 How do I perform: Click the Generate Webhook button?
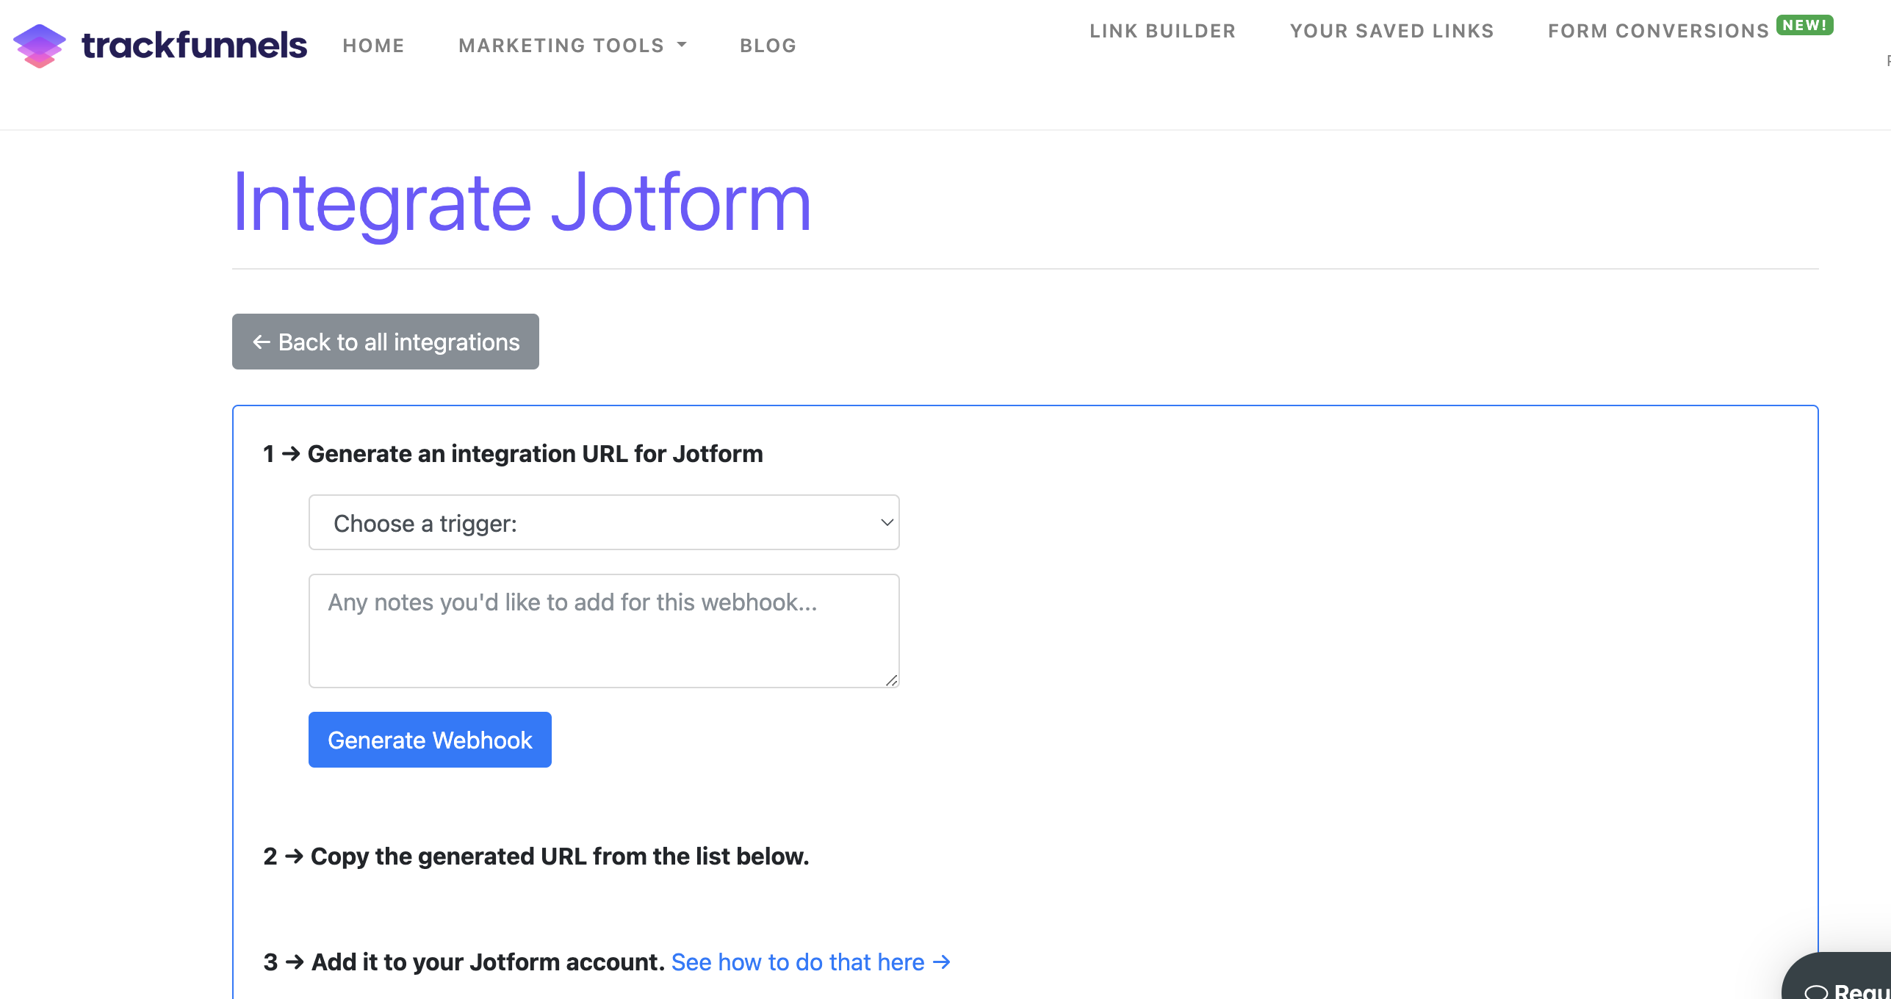pos(430,740)
